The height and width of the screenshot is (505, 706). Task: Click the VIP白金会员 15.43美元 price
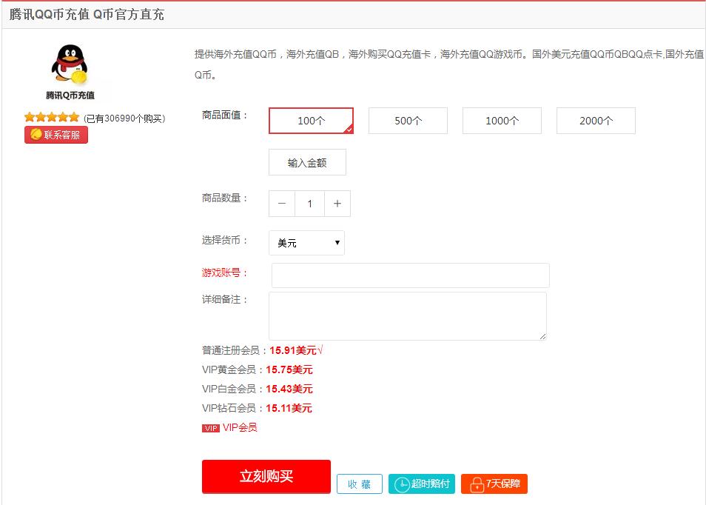click(289, 389)
